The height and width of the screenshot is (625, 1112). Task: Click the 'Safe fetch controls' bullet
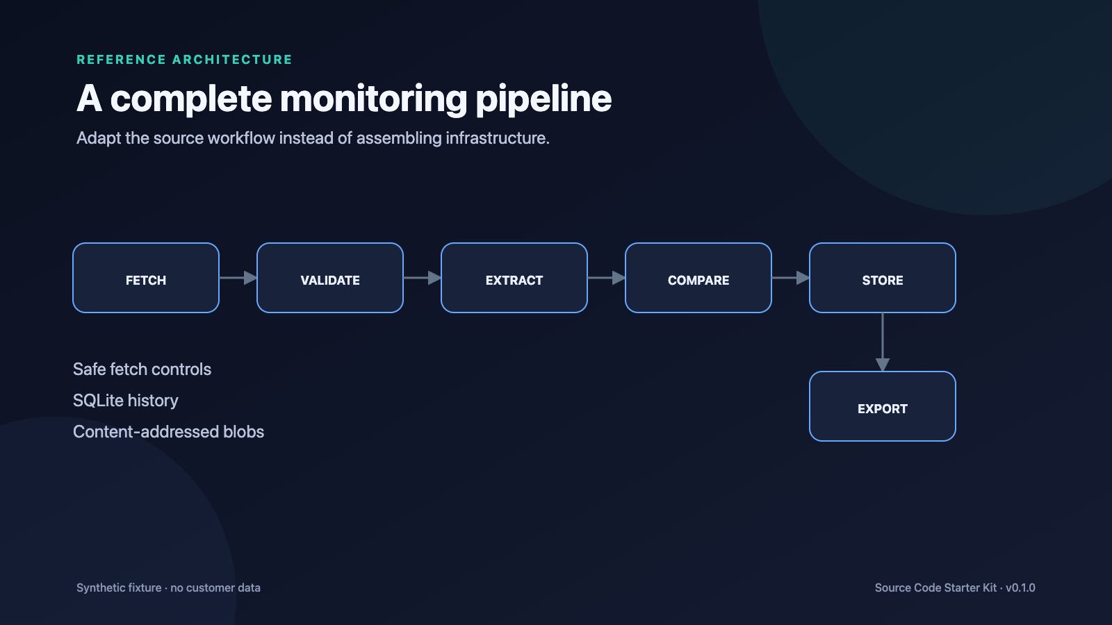click(x=142, y=369)
